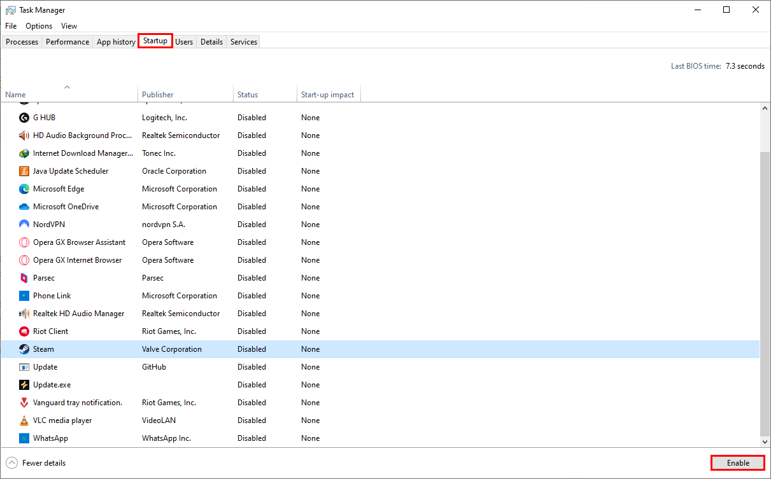The width and height of the screenshot is (771, 479).
Task: Click nordvpn S.A. publisher cell
Action: point(164,225)
